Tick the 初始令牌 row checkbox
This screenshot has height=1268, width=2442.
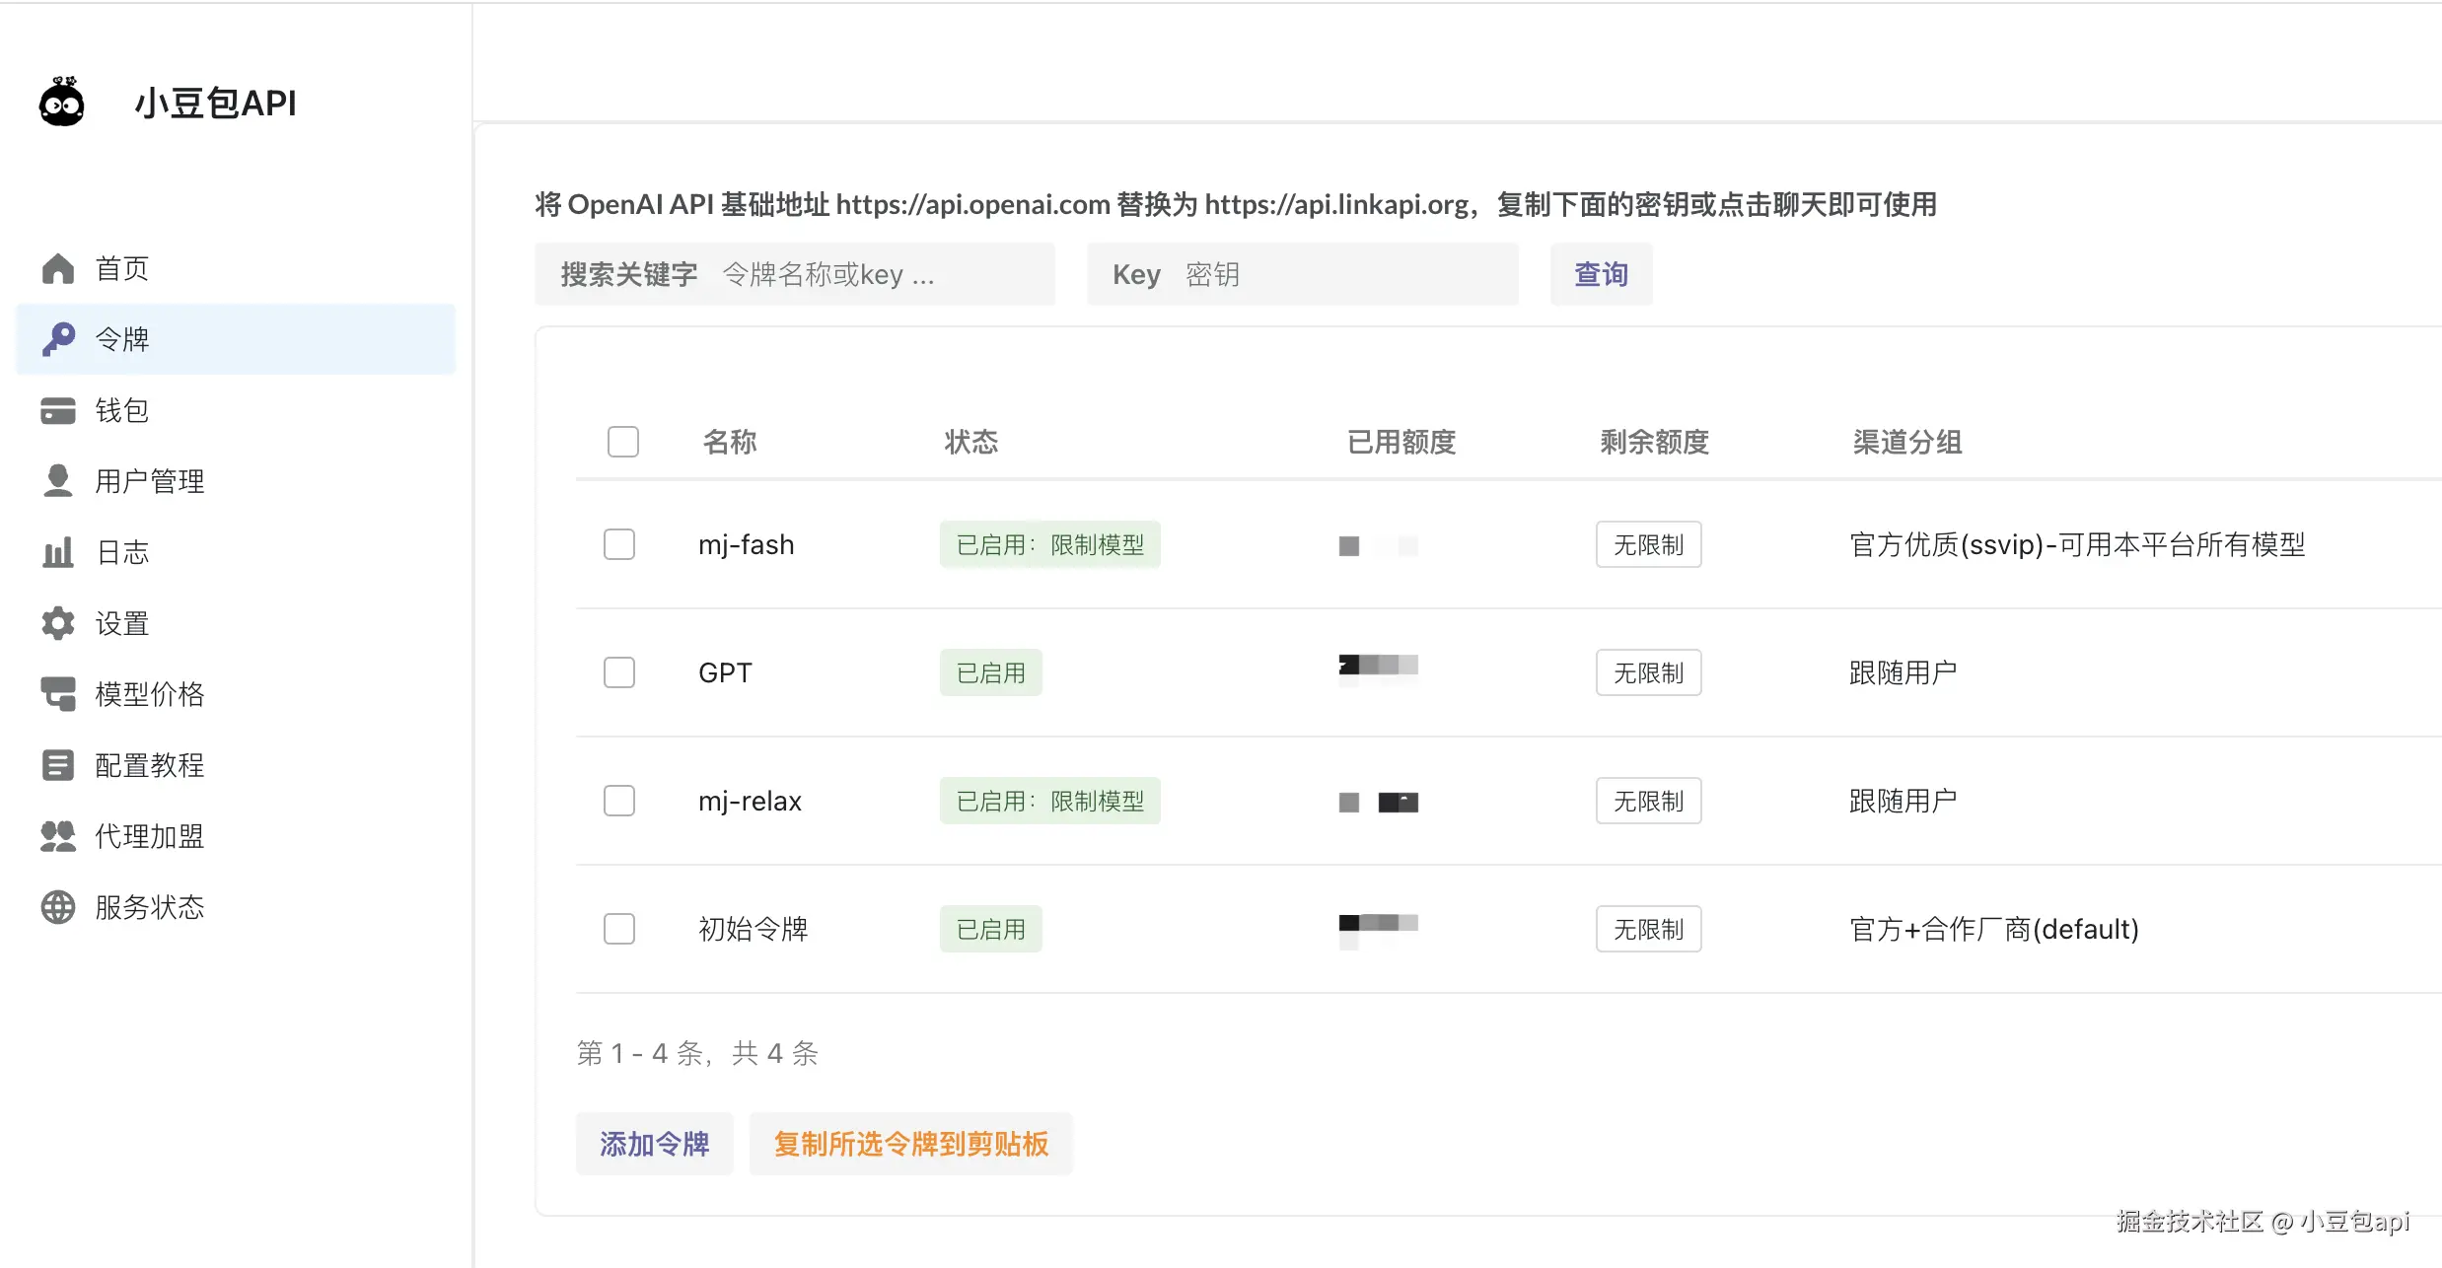tap(619, 929)
